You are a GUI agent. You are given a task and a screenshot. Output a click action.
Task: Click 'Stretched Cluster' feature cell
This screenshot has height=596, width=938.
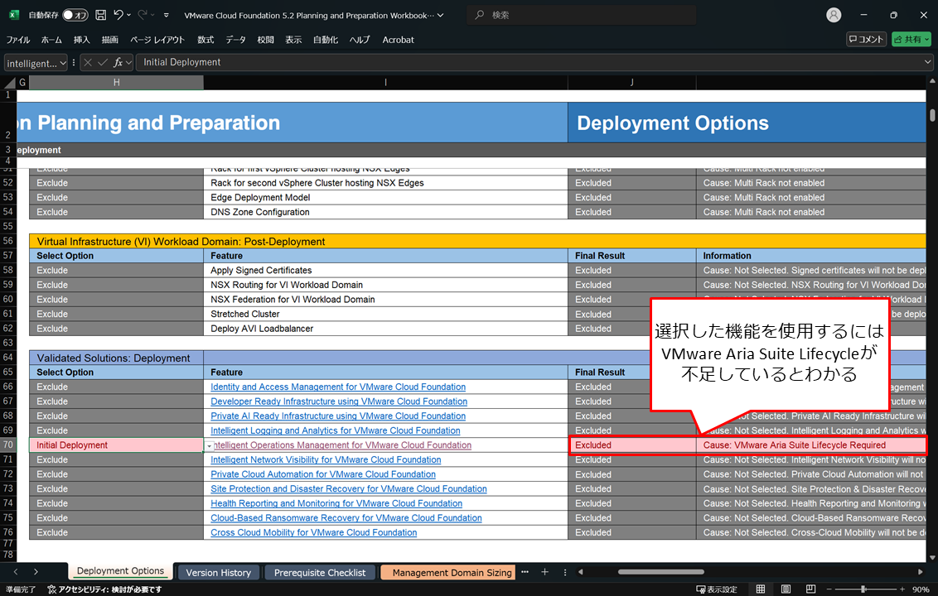coord(386,314)
